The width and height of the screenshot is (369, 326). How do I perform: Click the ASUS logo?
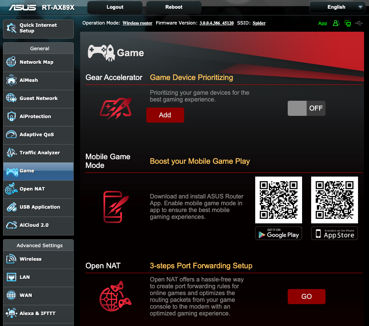coord(22,8)
